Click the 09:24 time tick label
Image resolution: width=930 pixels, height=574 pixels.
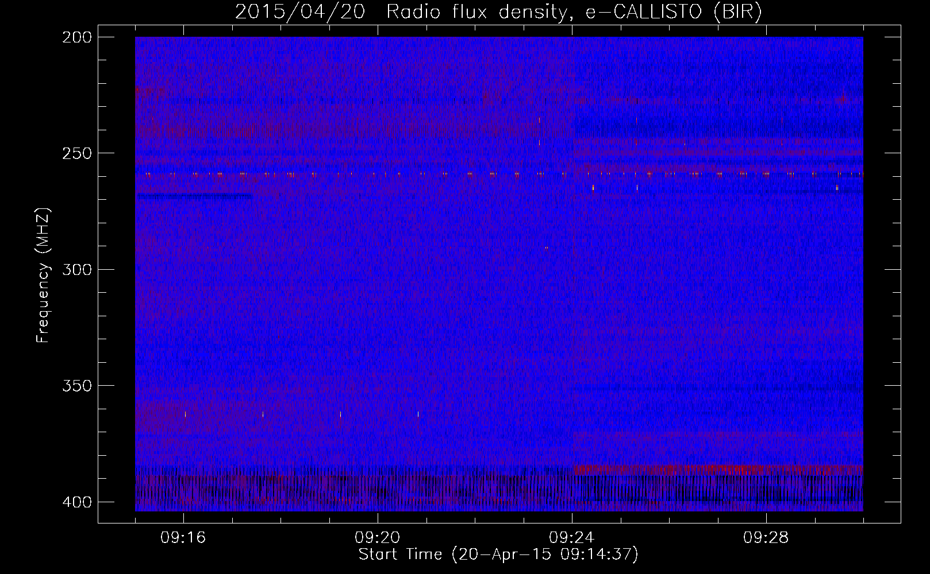coord(572,538)
